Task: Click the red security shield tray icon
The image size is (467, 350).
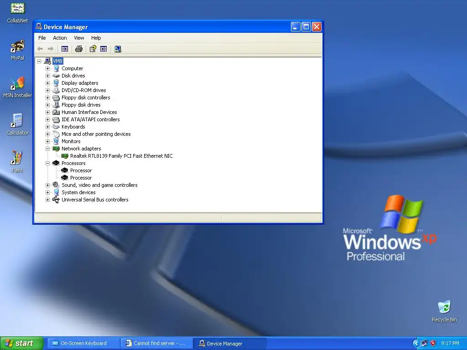Action: (433, 343)
